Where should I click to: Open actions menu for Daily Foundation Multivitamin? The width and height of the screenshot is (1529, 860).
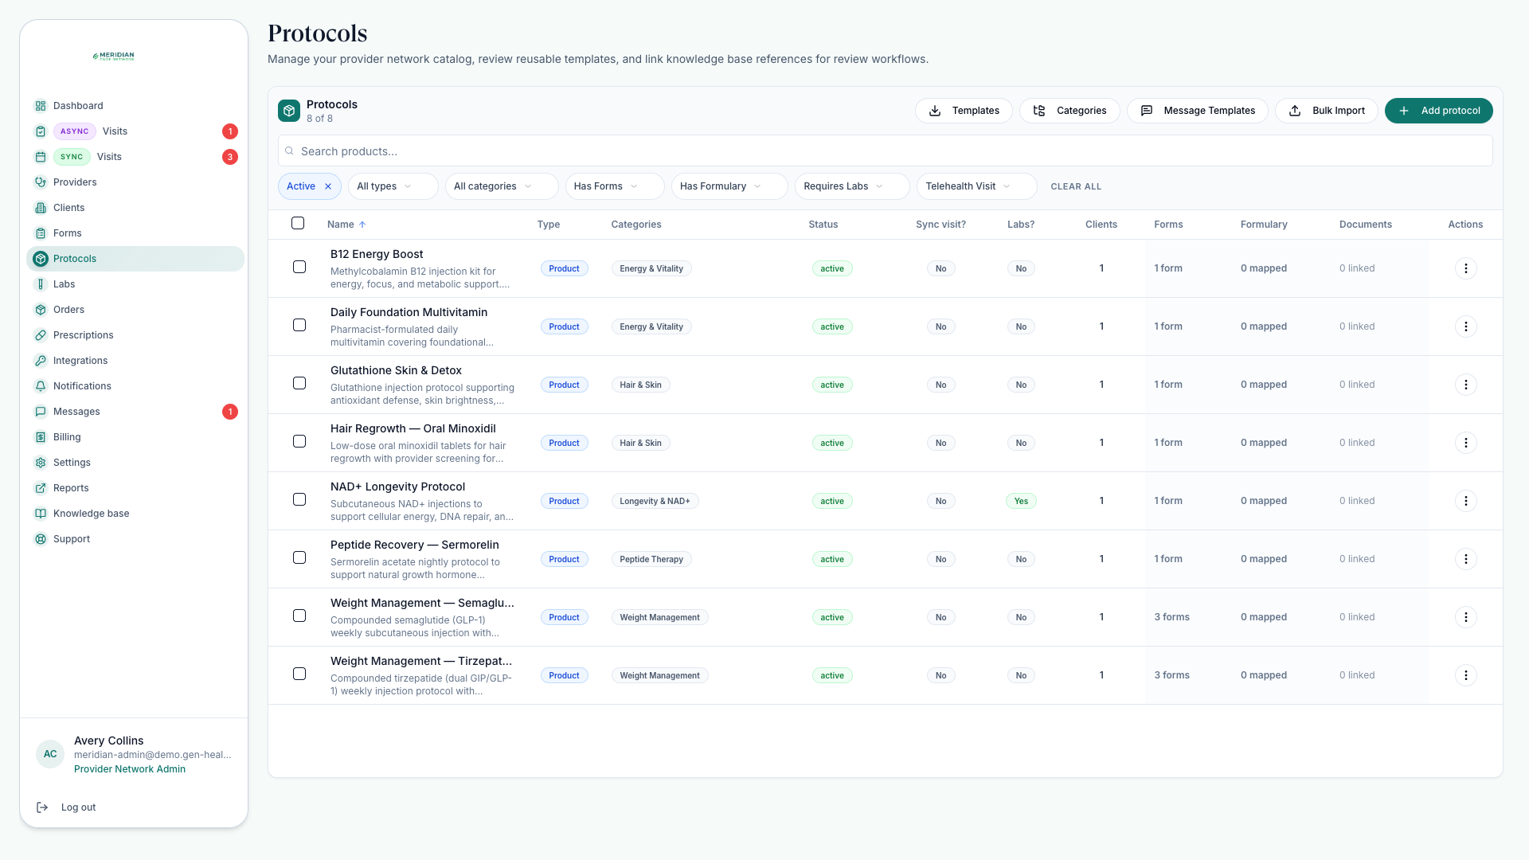pyautogui.click(x=1465, y=326)
